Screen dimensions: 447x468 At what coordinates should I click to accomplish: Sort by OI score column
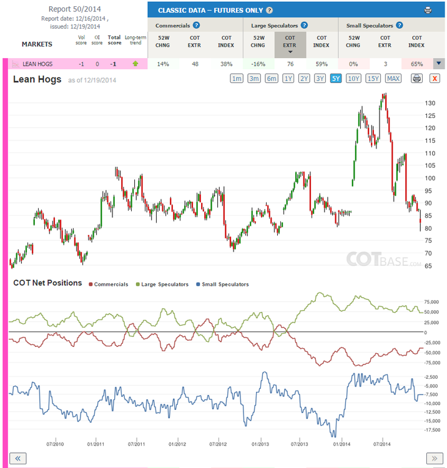tap(97, 40)
